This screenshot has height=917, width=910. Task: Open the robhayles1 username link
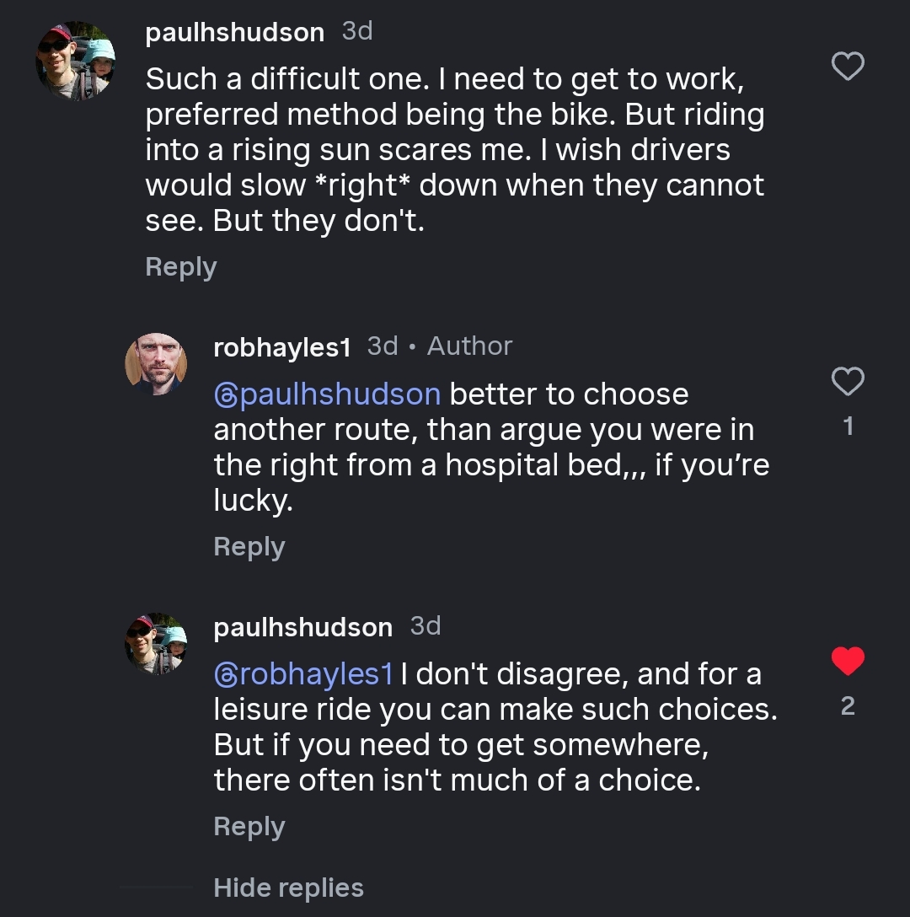(x=281, y=346)
